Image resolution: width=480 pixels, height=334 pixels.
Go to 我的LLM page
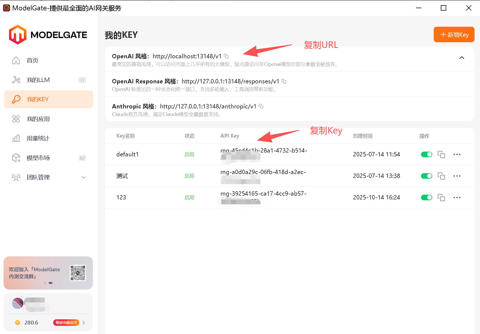pos(38,80)
